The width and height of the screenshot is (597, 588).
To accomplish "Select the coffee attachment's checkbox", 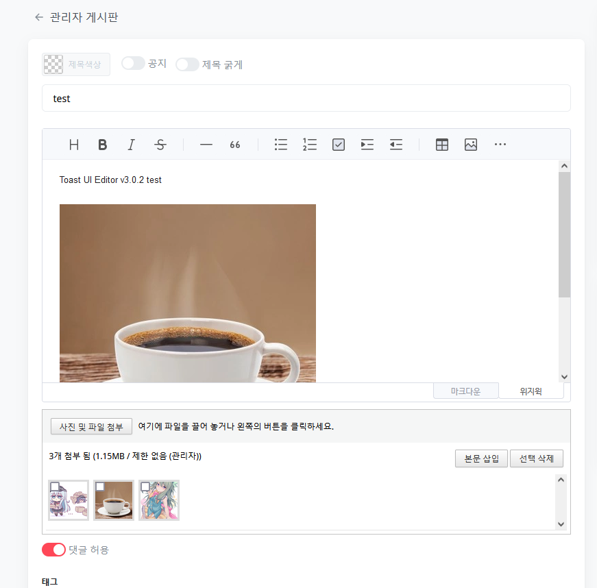I will (x=100, y=487).
